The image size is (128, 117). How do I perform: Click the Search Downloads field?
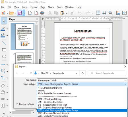tap(107, 73)
